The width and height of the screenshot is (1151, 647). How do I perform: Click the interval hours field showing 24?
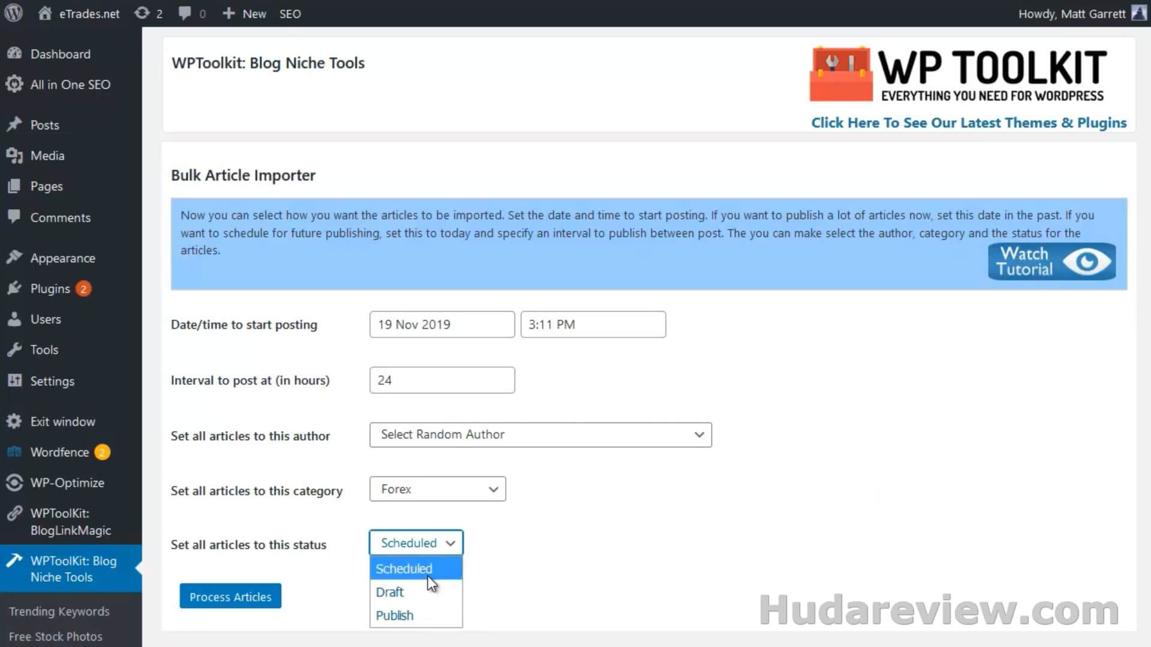(x=442, y=380)
